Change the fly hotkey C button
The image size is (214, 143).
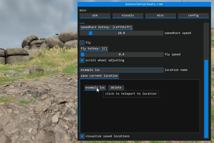pos(94,49)
